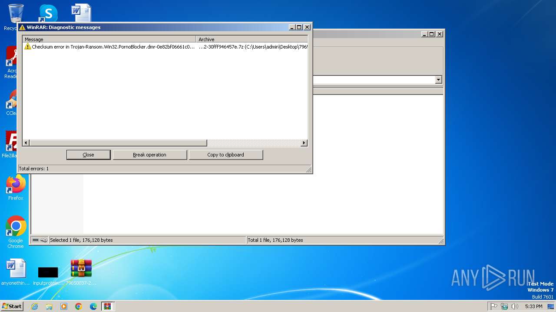Viewport: 556px width, 312px height.
Task: Click right arrow of diagnostic horizontal scrollbar
Action: click(x=304, y=143)
